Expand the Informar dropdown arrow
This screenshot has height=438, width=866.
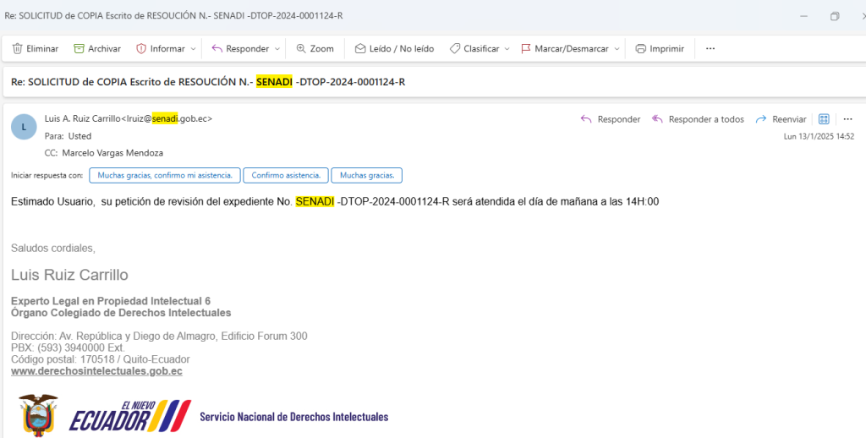(x=194, y=49)
